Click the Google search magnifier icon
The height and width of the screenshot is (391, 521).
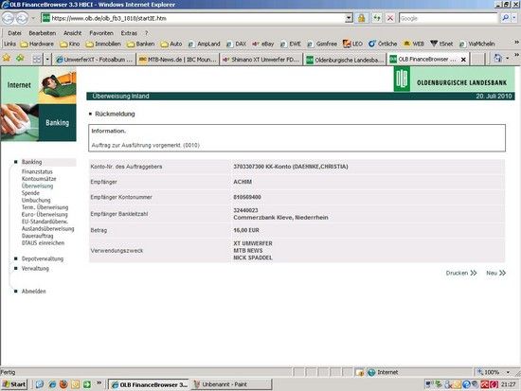pyautogui.click(x=506, y=18)
